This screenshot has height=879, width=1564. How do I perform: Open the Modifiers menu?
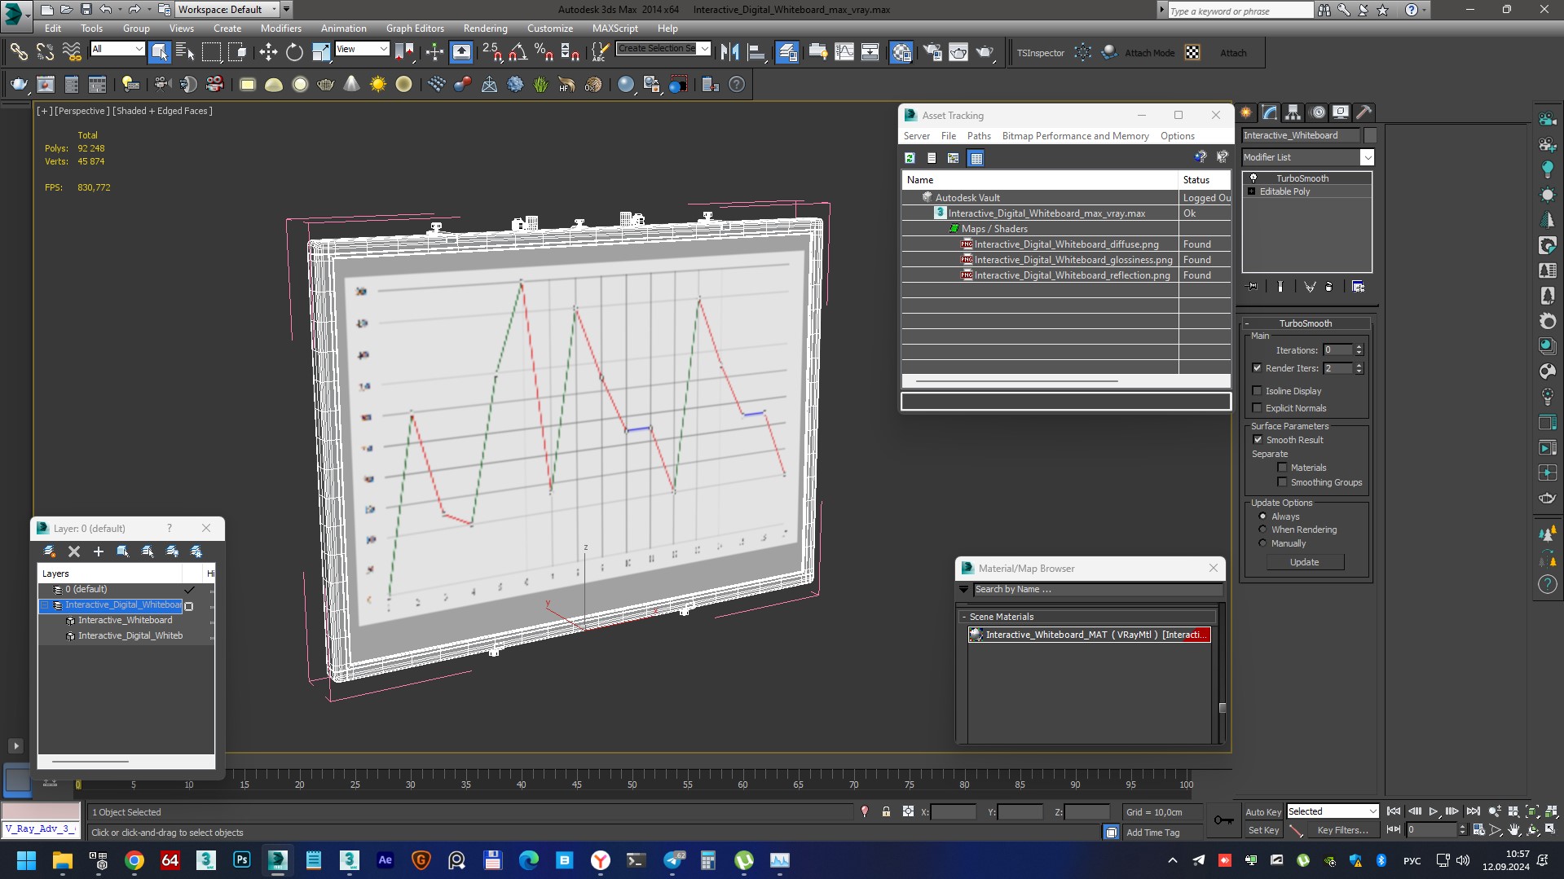click(x=281, y=28)
